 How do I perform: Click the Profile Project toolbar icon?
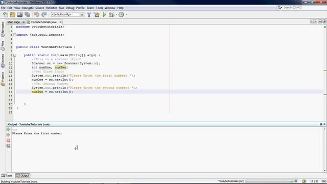(121, 15)
